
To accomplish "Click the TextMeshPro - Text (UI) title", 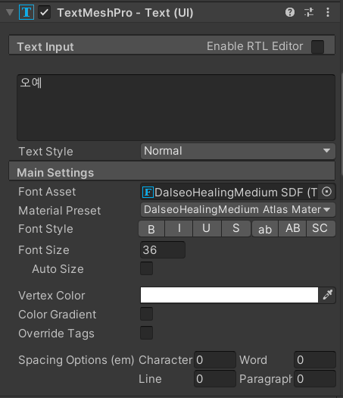I will click(x=125, y=13).
